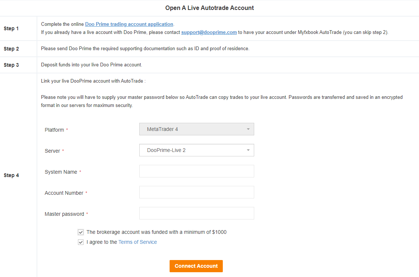Screen dimensions: 419x277
Task: Click the support@dooprime.com email link
Action: (209, 32)
